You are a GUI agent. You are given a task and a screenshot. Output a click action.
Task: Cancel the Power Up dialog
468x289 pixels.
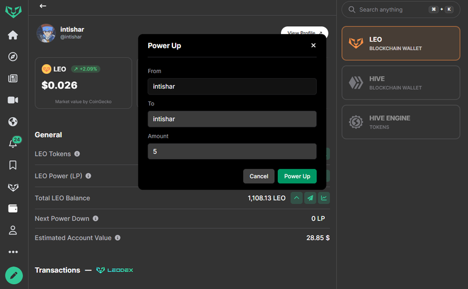[x=259, y=176]
